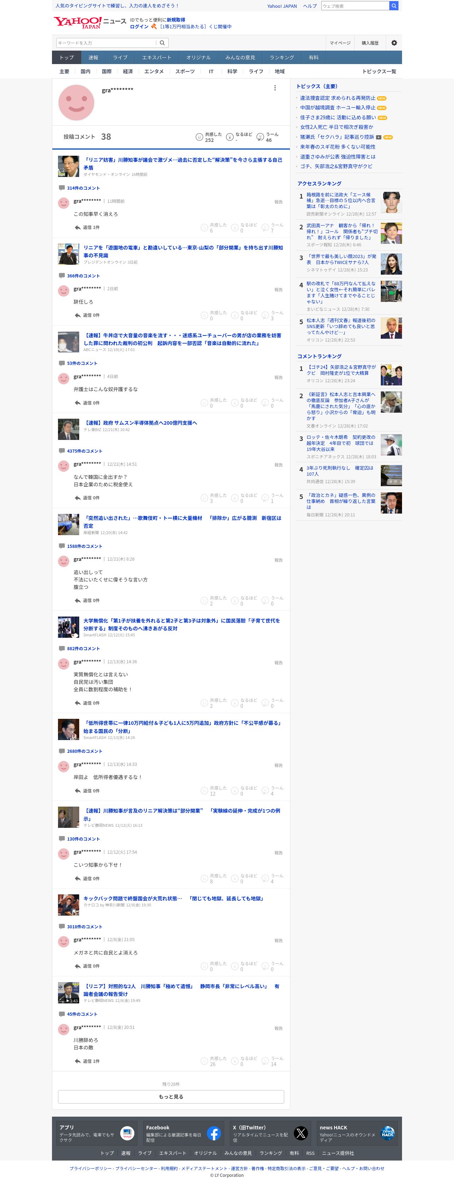Click 共感した icon on '川勝辞めろ' comment
This screenshot has height=1180, width=454.
[204, 1061]
